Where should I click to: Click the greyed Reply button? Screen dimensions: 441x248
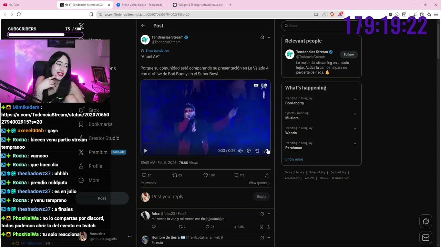pyautogui.click(x=261, y=197)
